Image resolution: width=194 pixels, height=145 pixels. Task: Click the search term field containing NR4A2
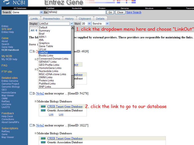[77, 12]
